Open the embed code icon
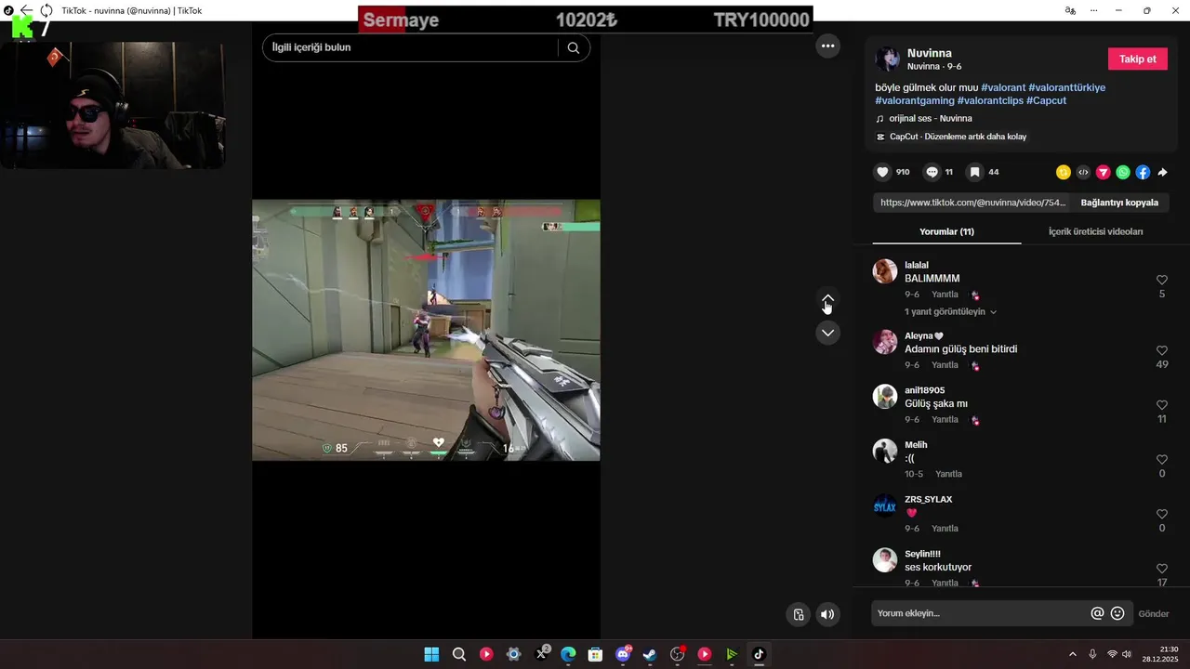This screenshot has width=1190, height=669. point(1083,172)
